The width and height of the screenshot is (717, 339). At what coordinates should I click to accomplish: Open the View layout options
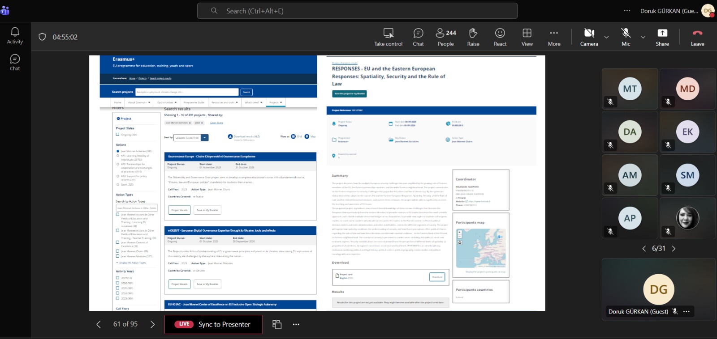click(x=527, y=37)
